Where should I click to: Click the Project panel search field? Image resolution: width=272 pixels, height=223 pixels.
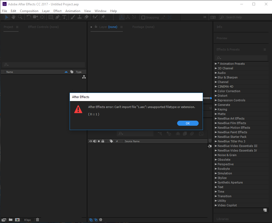click(x=44, y=65)
